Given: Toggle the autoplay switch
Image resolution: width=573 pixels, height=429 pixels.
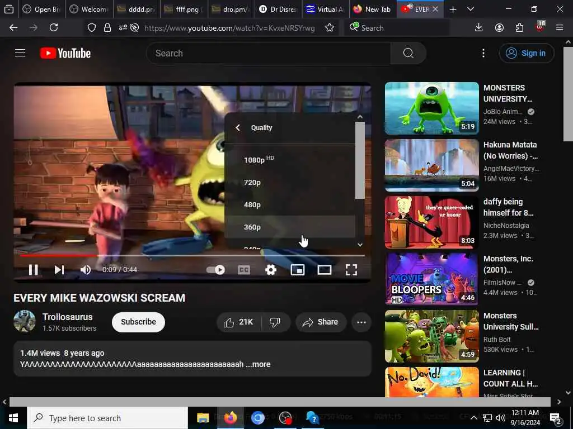Looking at the screenshot, I should tap(215, 270).
